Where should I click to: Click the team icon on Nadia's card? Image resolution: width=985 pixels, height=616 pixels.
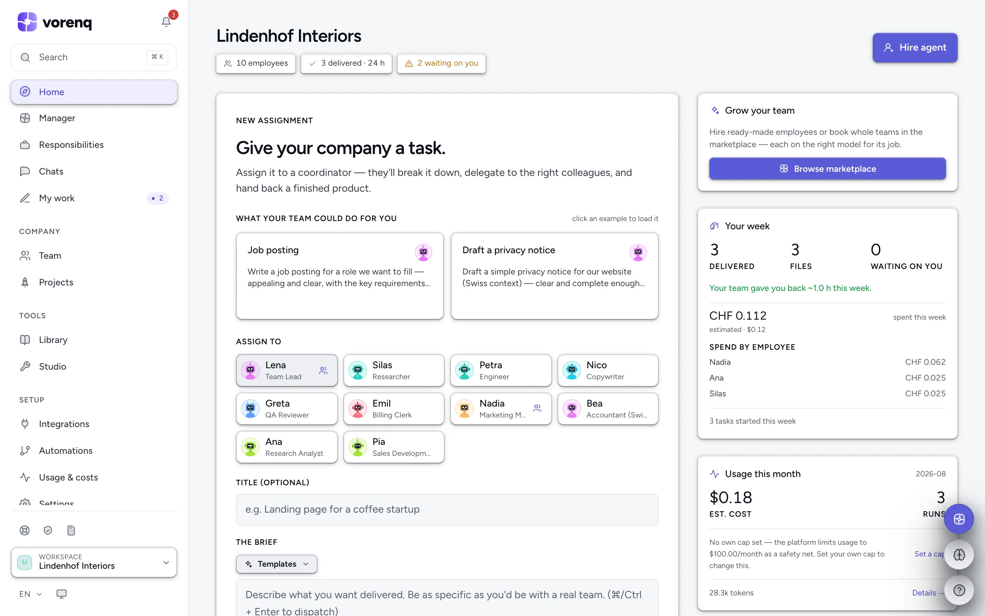(x=537, y=408)
